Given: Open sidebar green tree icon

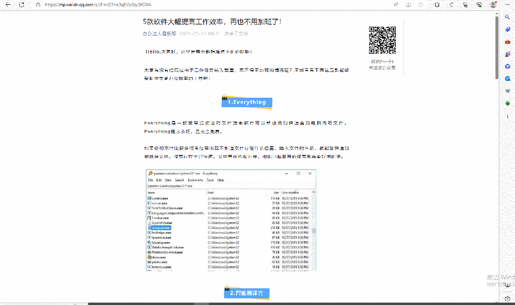Looking at the screenshot, I should (x=507, y=103).
